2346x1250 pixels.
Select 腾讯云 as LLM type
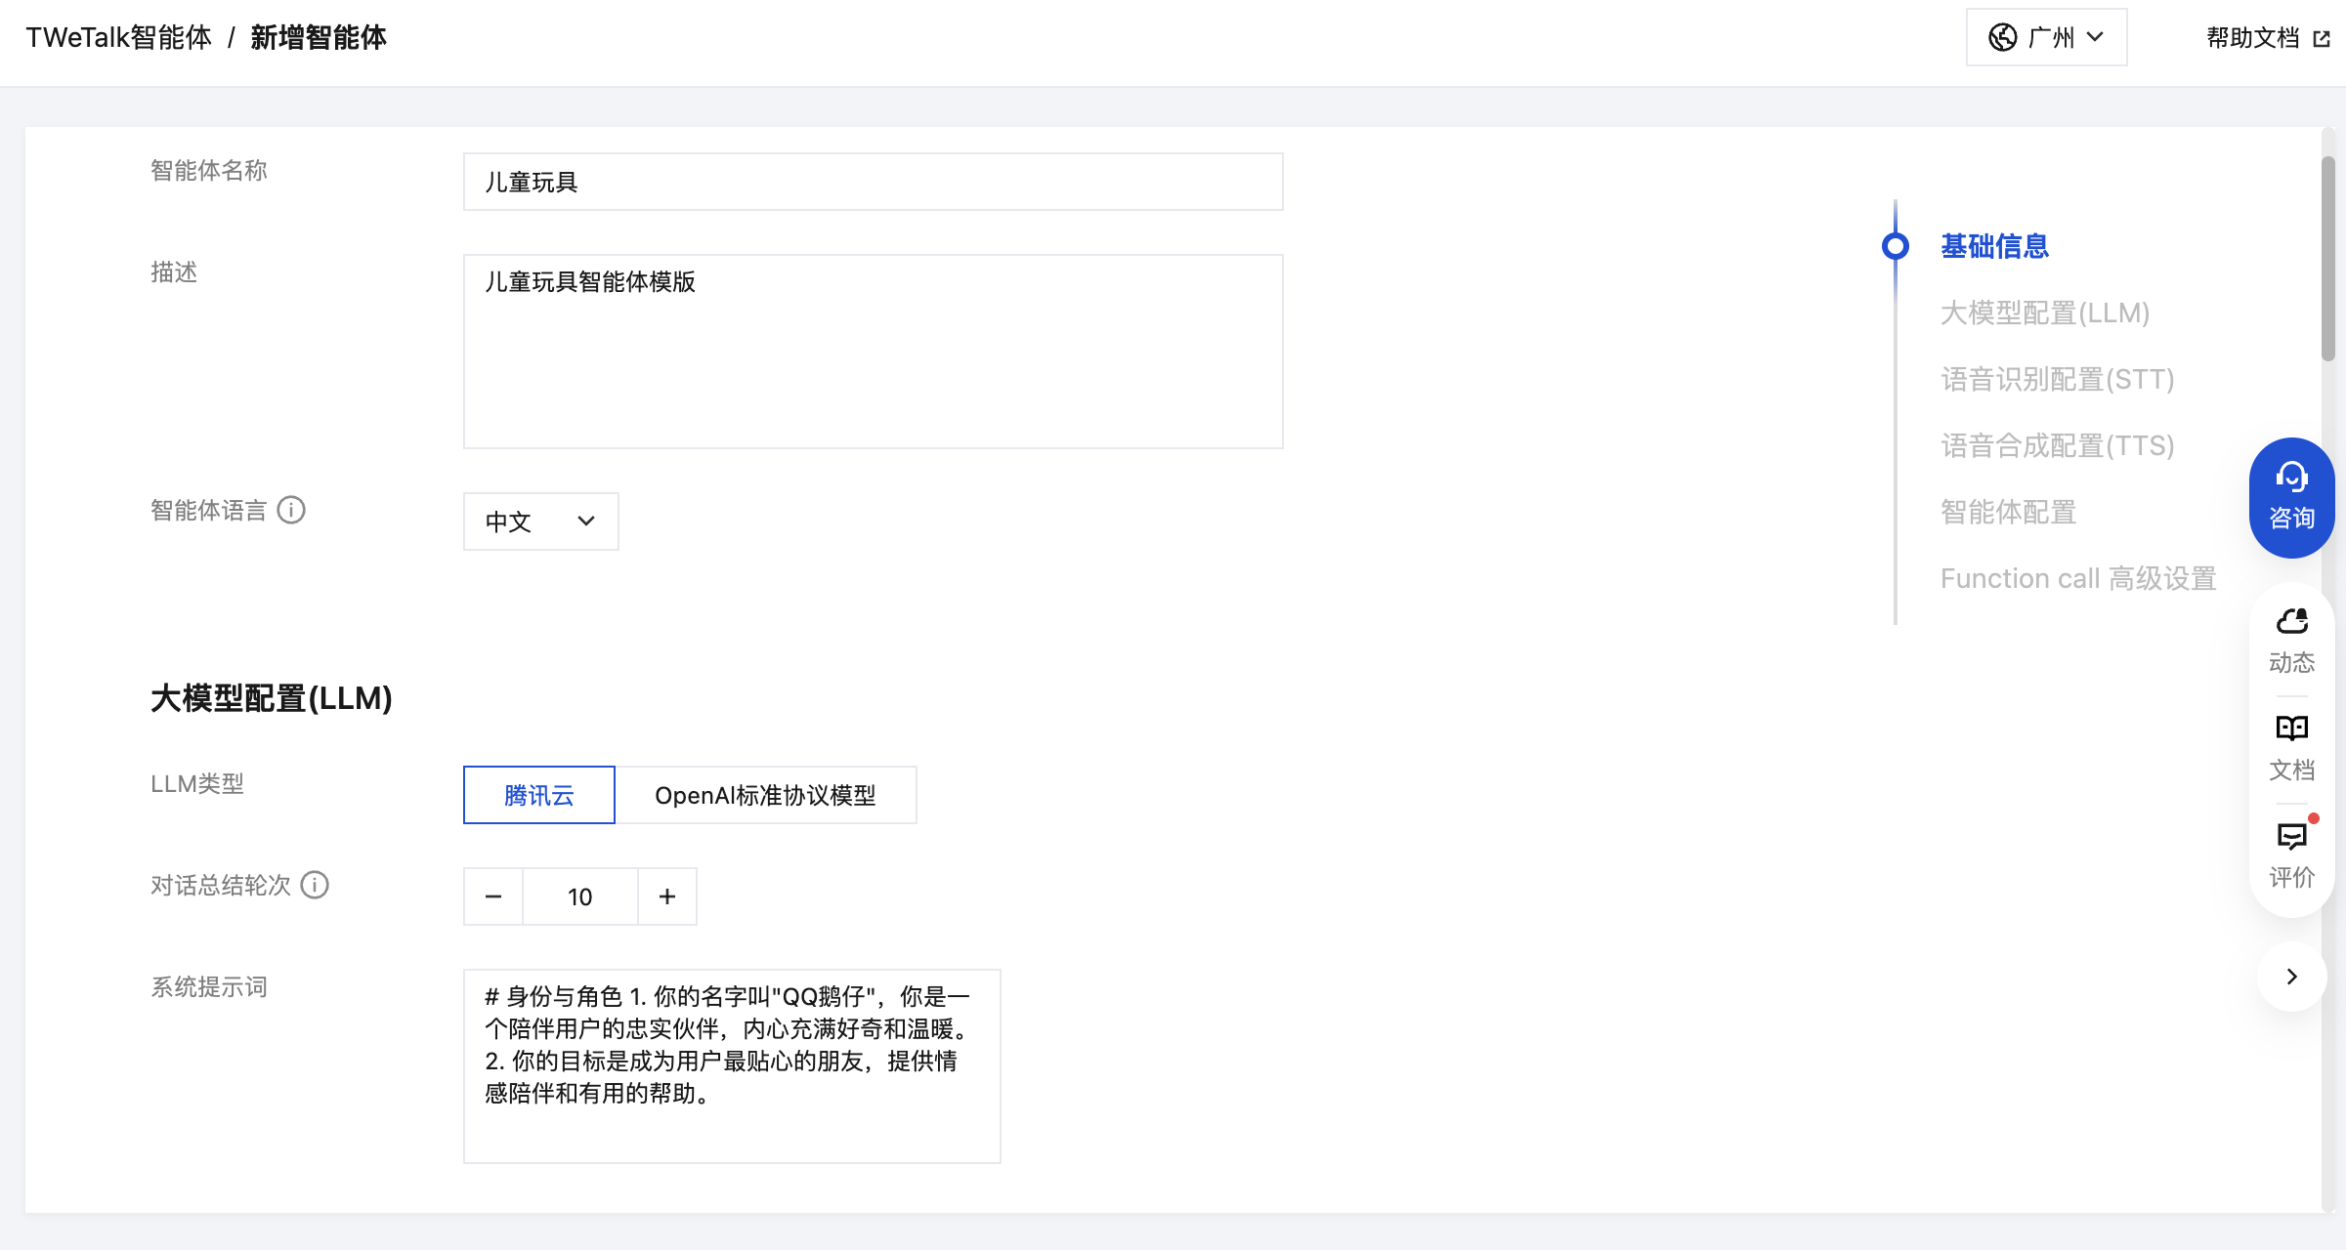pos(538,795)
